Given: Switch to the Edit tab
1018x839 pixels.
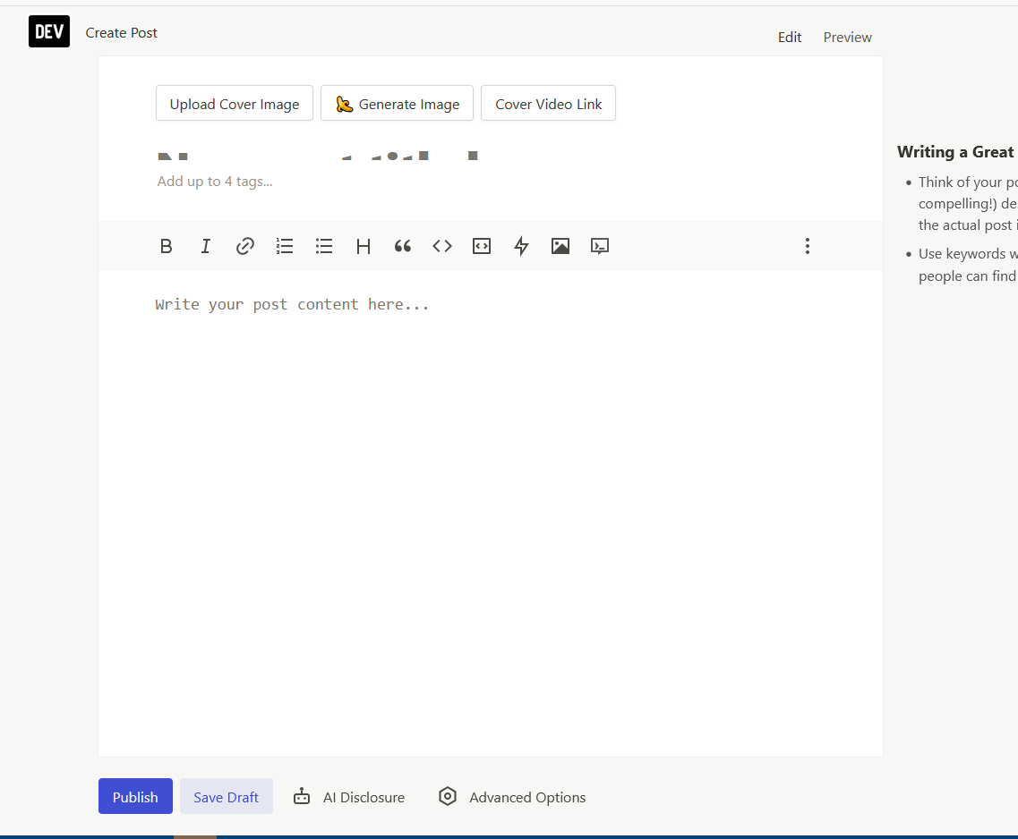Looking at the screenshot, I should (790, 38).
